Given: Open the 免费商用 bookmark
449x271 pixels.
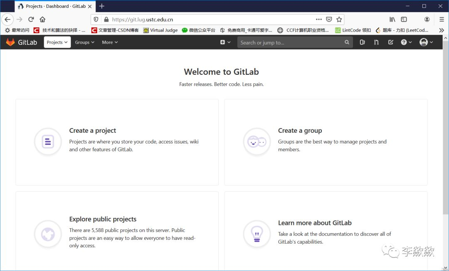Looking at the screenshot, I should pyautogui.click(x=246, y=30).
